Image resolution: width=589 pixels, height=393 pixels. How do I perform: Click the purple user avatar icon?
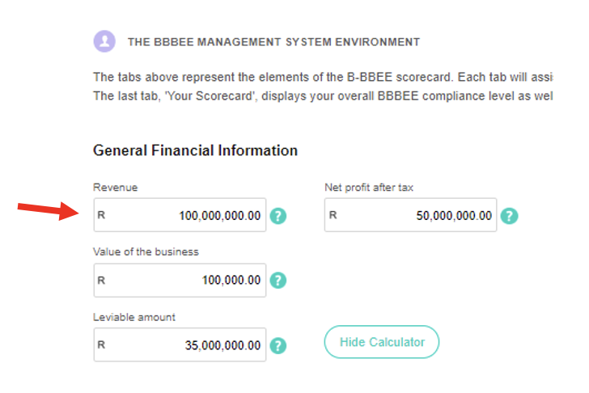point(104,41)
